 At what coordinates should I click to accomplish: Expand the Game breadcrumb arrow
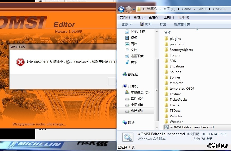coord(194,9)
